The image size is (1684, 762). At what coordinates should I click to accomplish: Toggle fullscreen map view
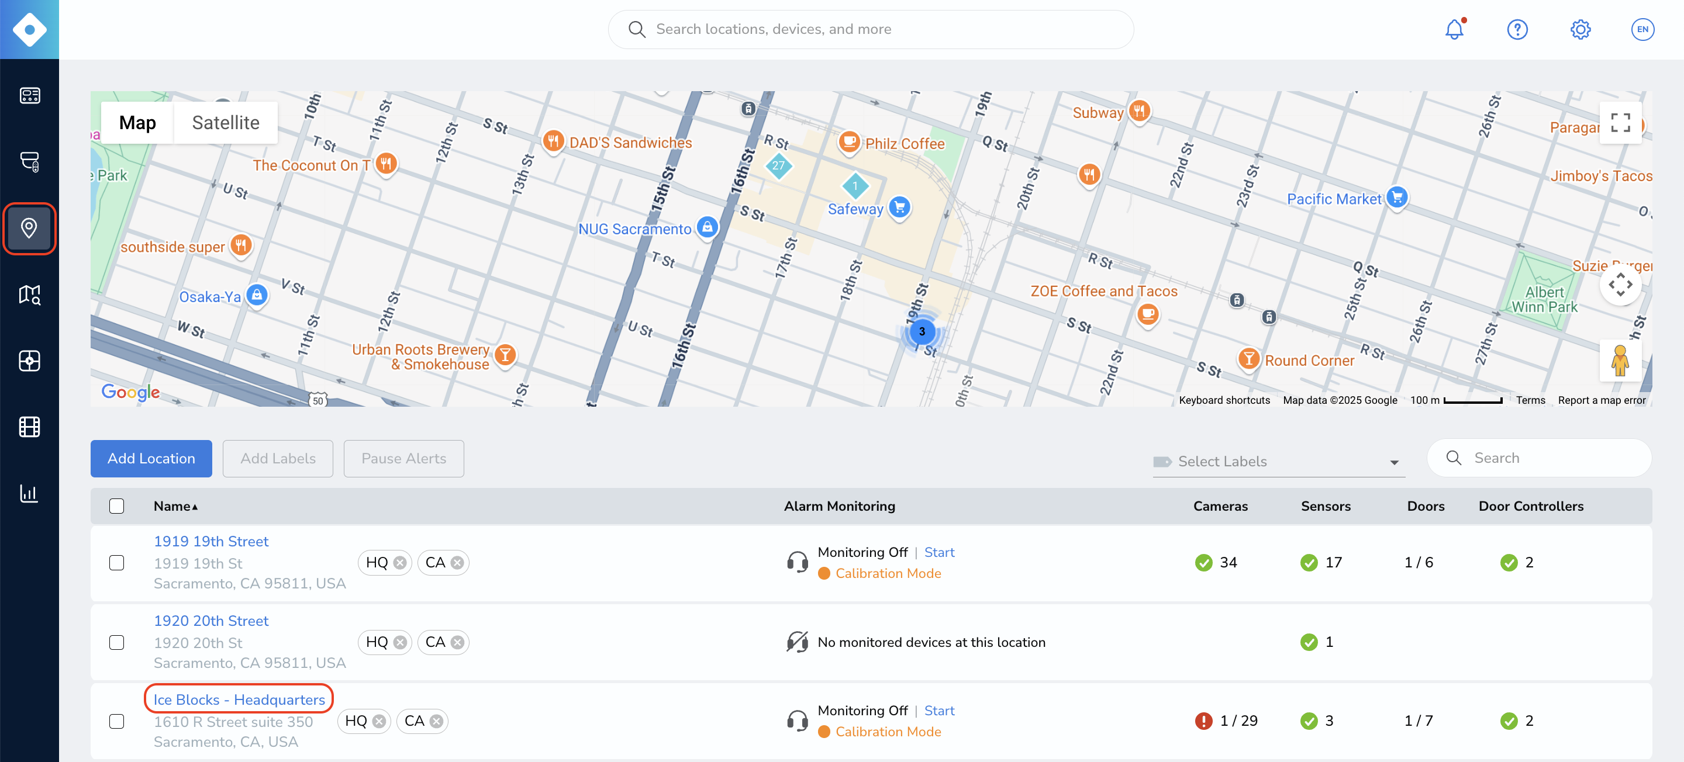(x=1620, y=122)
